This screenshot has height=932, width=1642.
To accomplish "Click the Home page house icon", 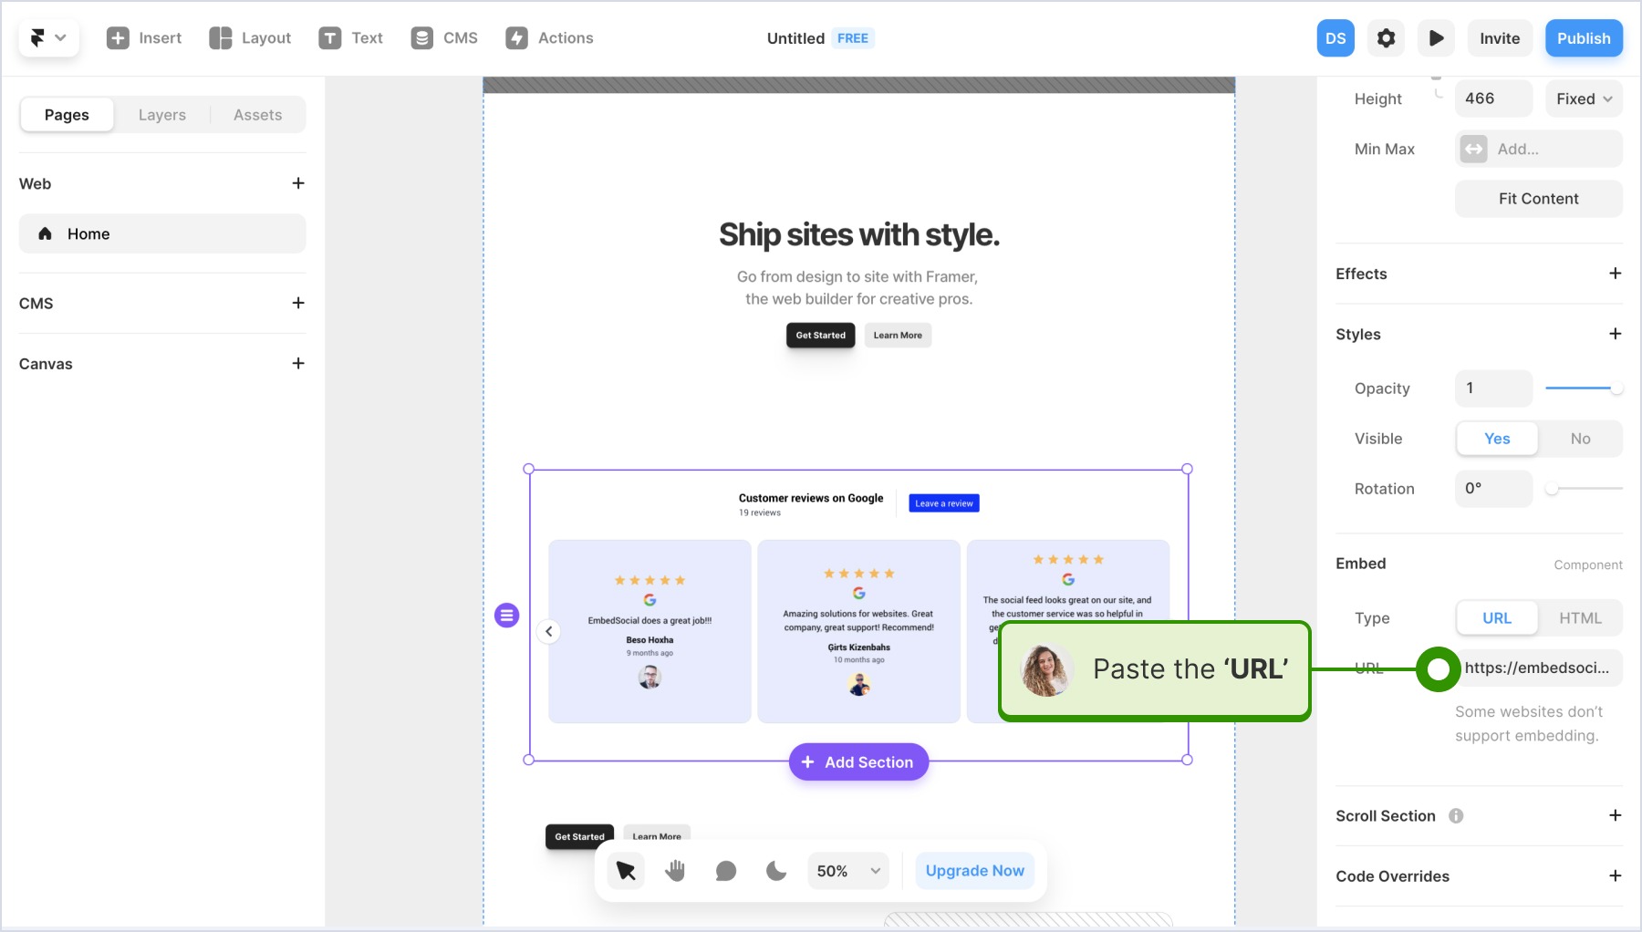I will click(45, 233).
